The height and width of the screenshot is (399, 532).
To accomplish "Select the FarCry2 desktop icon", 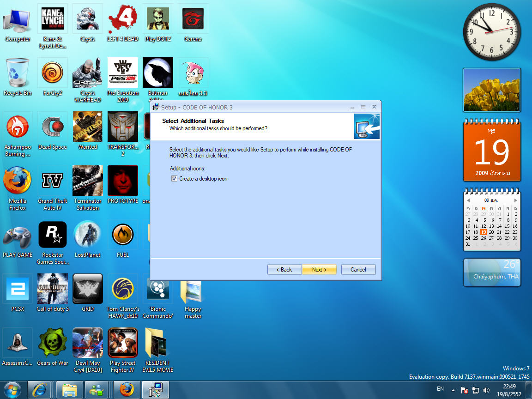I will tap(53, 78).
